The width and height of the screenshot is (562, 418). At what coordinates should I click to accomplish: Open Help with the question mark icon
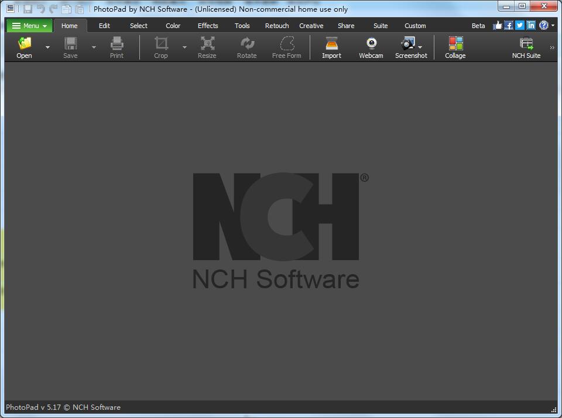tap(544, 25)
